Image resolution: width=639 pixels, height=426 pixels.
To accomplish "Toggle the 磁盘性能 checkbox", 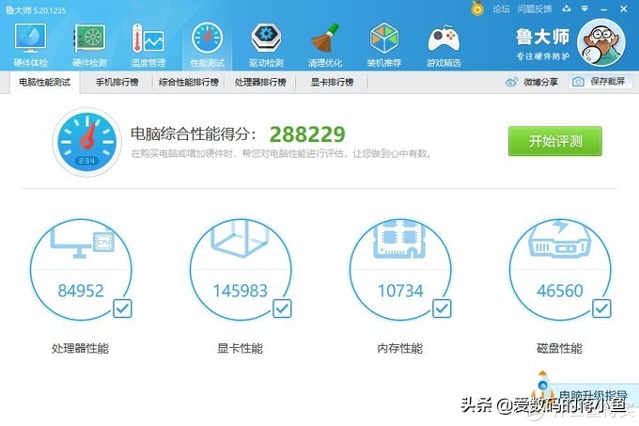I will click(x=601, y=308).
